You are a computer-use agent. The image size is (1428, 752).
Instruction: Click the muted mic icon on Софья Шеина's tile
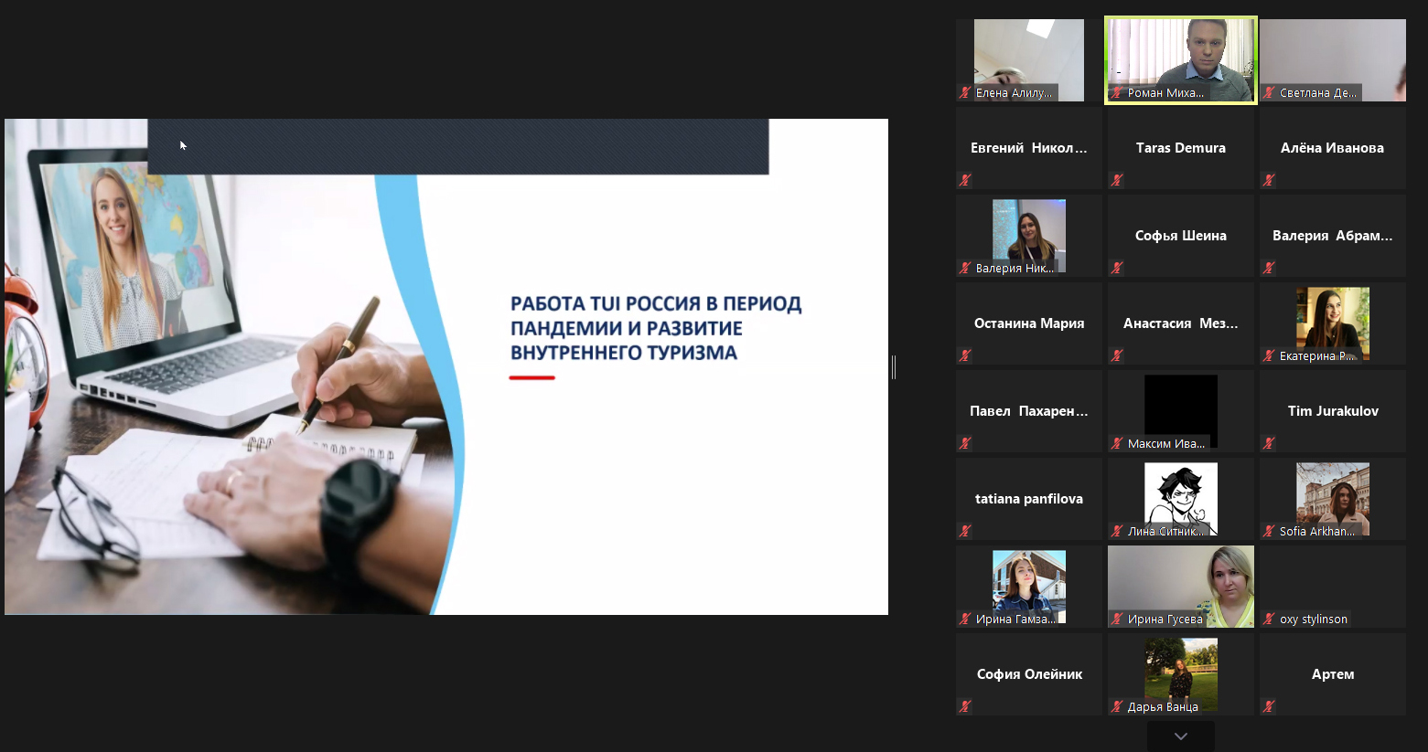point(1117,268)
